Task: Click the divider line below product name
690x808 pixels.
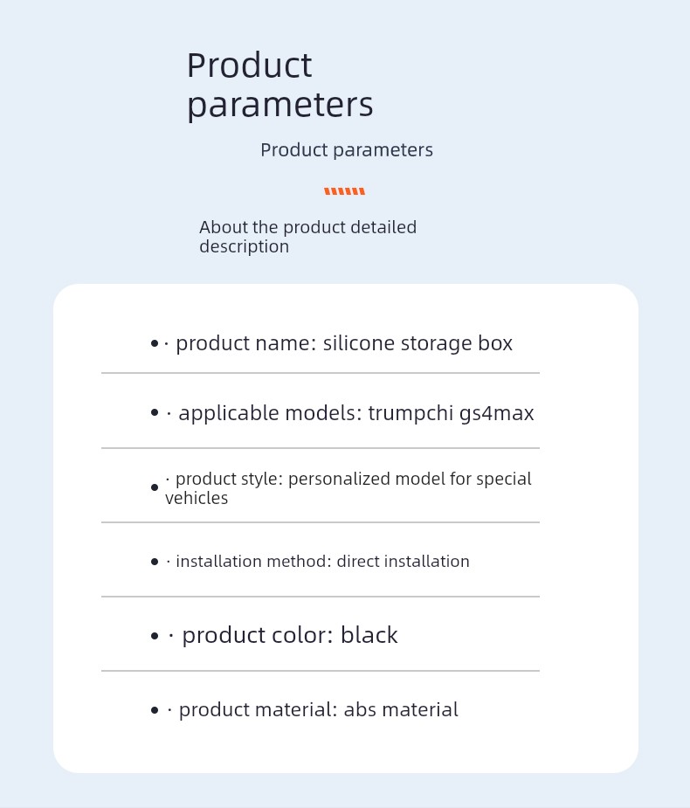Action: (320, 373)
